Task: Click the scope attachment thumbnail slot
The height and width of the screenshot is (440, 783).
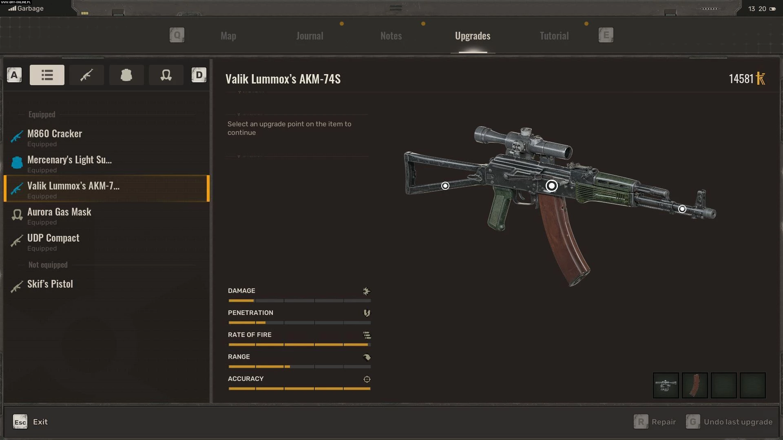Action: point(666,385)
